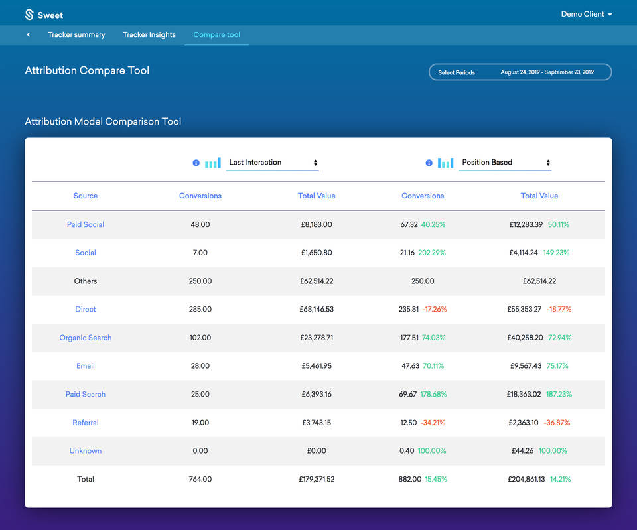Select the Compare tool tab
637x530 pixels.
coord(216,35)
